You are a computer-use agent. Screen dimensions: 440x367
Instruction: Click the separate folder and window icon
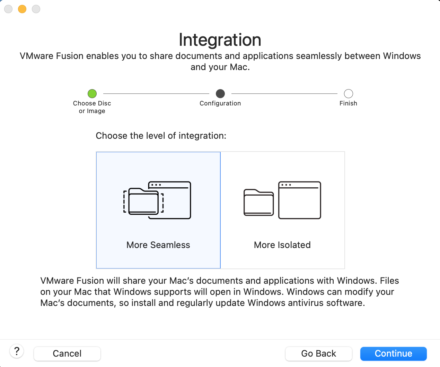point(282,200)
